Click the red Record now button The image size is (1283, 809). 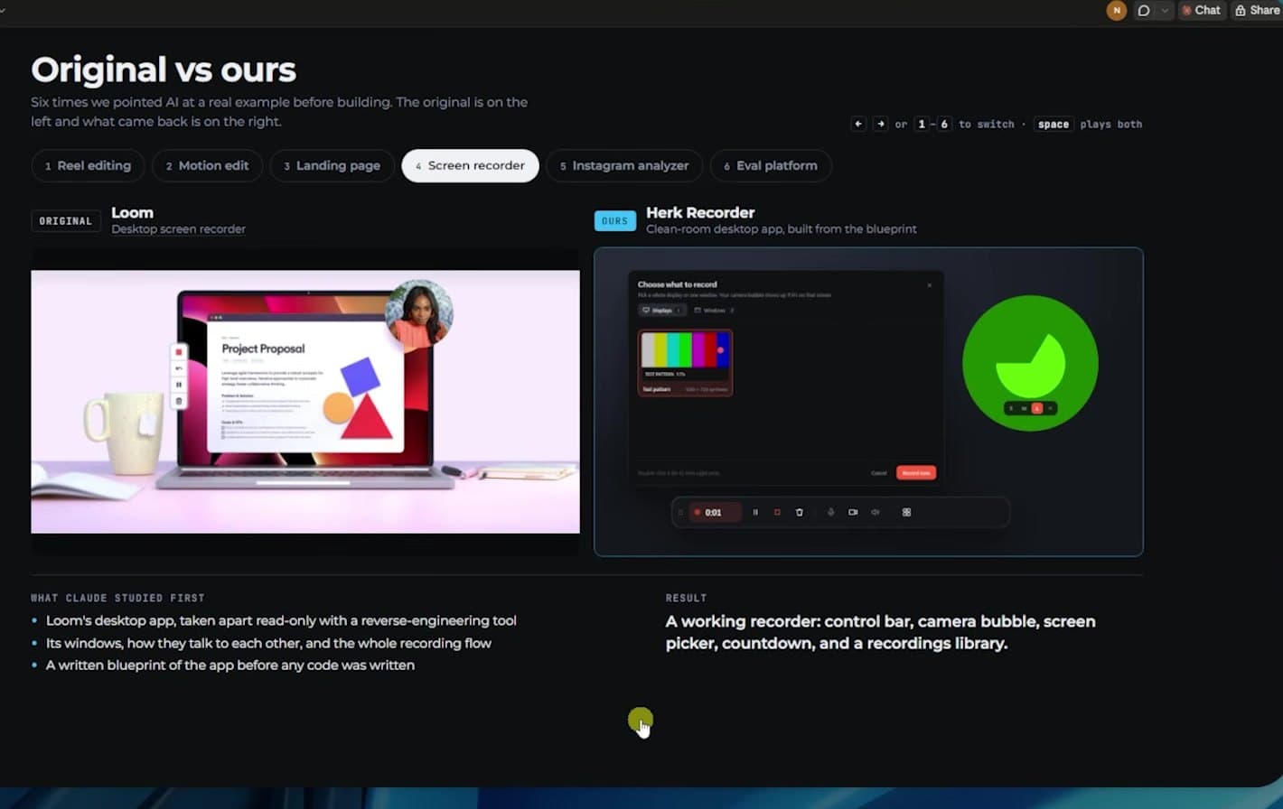coord(915,473)
